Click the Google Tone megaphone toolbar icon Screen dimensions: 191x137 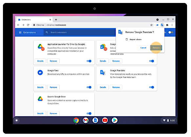click(157, 25)
